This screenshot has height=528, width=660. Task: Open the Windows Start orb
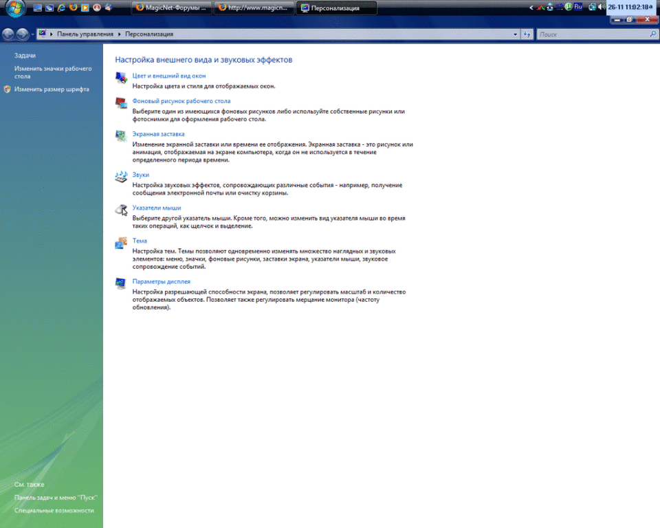click(15, 8)
